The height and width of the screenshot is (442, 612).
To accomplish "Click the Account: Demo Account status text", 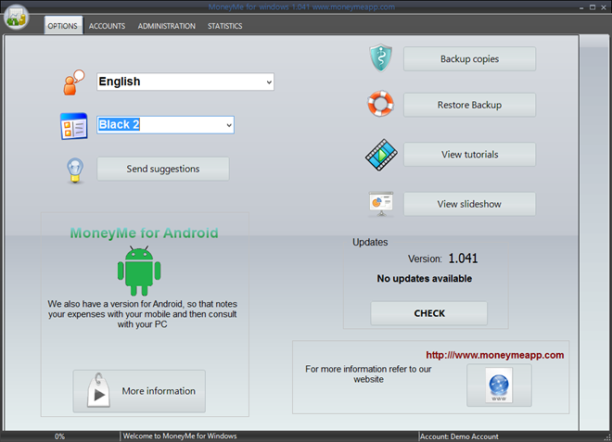I will pos(459,436).
